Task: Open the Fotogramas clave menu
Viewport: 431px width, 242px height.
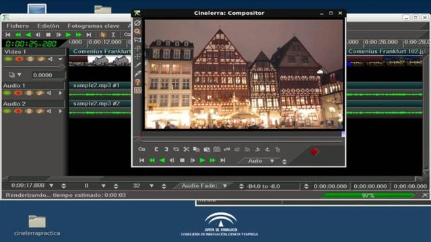Action: click(94, 26)
